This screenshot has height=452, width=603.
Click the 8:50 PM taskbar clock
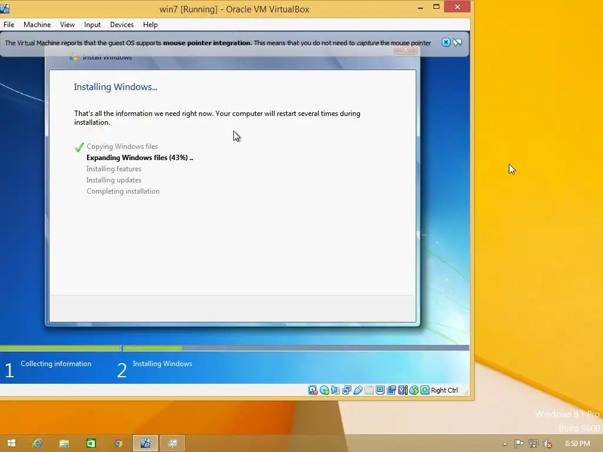pyautogui.click(x=577, y=444)
